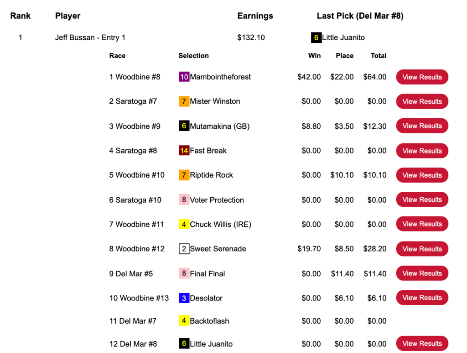Click the yellow 4 swatch beside Backtoflash

click(184, 321)
